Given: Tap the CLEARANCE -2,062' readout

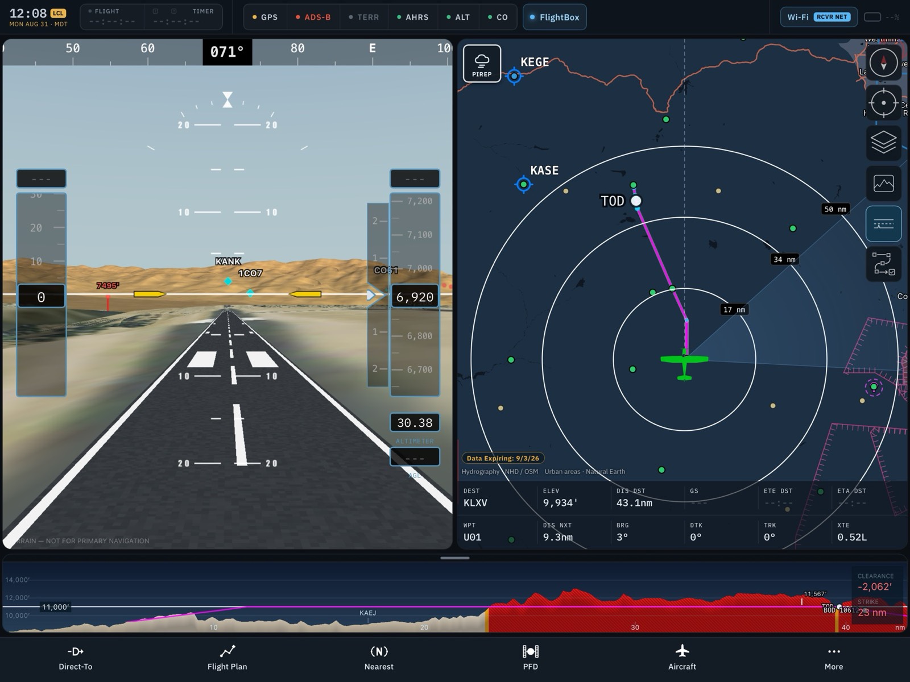Looking at the screenshot, I should 875,582.
